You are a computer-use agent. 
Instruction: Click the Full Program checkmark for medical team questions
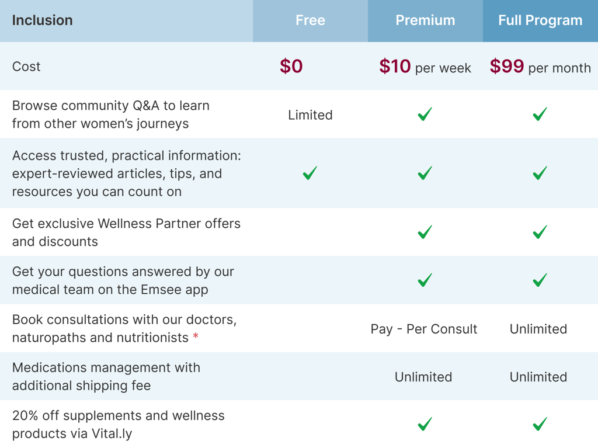tap(540, 280)
